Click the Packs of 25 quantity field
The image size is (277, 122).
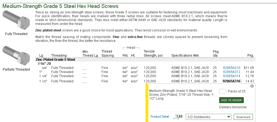[223, 91]
